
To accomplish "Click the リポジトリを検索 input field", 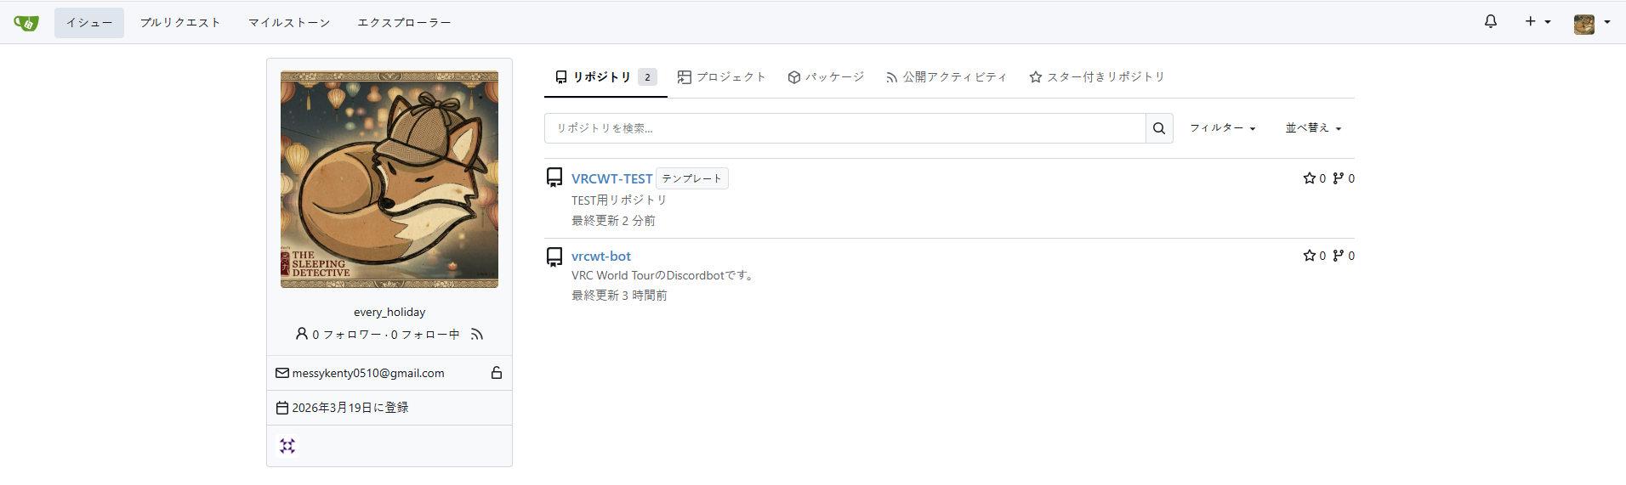I will 844,128.
